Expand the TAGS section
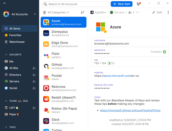Screen dimensions: 172x131 click(6, 127)
